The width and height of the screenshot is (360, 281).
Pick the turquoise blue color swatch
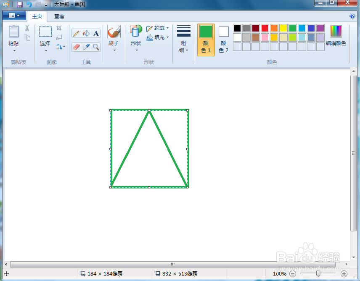tap(302, 28)
